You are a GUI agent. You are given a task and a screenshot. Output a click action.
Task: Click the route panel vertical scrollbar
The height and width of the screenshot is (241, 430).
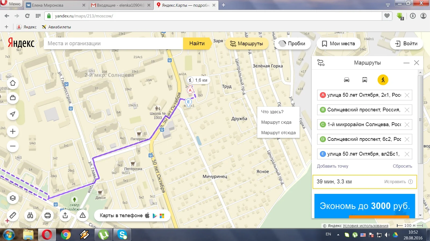click(421, 119)
